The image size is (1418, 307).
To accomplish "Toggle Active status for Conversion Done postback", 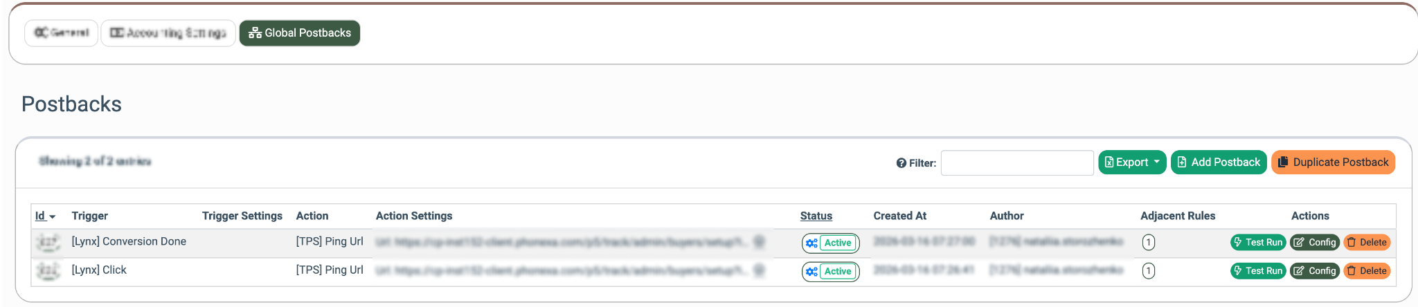I will click(x=838, y=243).
